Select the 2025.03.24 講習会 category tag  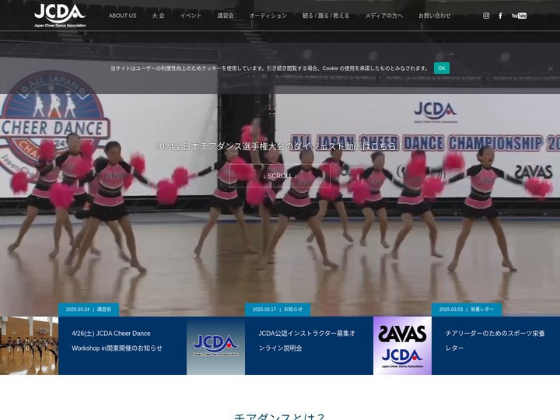point(89,310)
